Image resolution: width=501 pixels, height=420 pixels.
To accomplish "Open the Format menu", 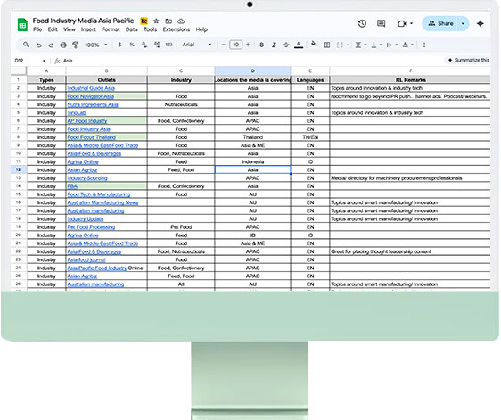I will 111,29.
